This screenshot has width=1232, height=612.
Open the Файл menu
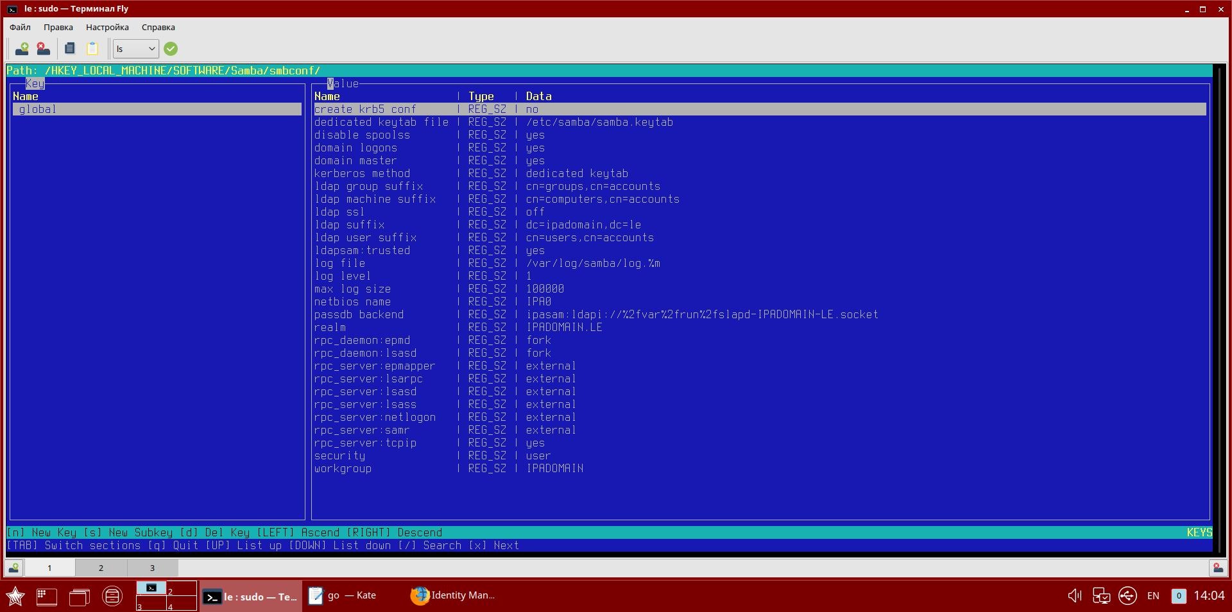[x=20, y=27]
